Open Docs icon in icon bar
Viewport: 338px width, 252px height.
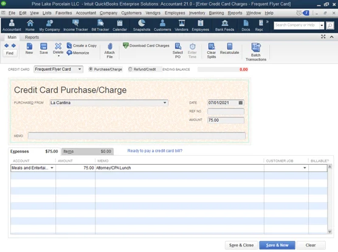click(246, 25)
